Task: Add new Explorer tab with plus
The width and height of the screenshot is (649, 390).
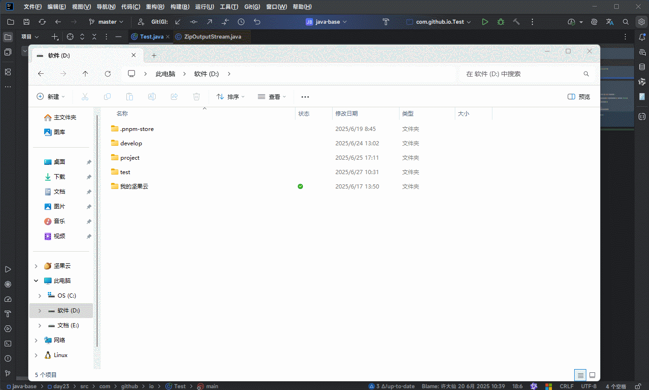Action: point(154,55)
